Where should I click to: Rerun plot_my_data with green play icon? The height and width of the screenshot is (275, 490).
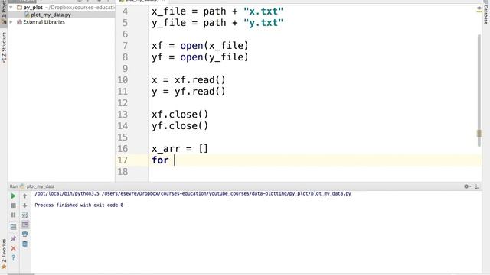pos(13,196)
